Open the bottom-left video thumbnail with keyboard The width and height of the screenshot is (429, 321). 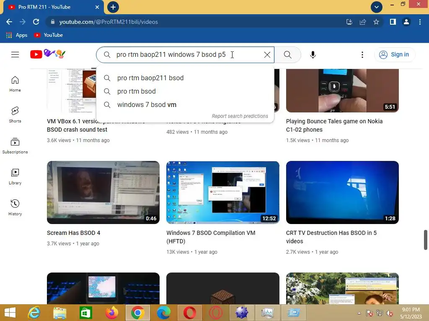(x=103, y=288)
